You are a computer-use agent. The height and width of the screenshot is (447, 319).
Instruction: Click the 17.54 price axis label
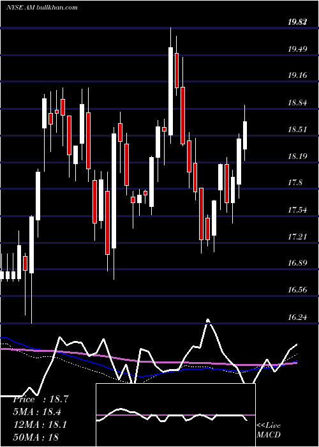[297, 210]
